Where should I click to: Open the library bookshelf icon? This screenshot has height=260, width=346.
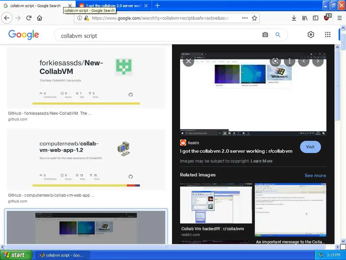point(305,18)
